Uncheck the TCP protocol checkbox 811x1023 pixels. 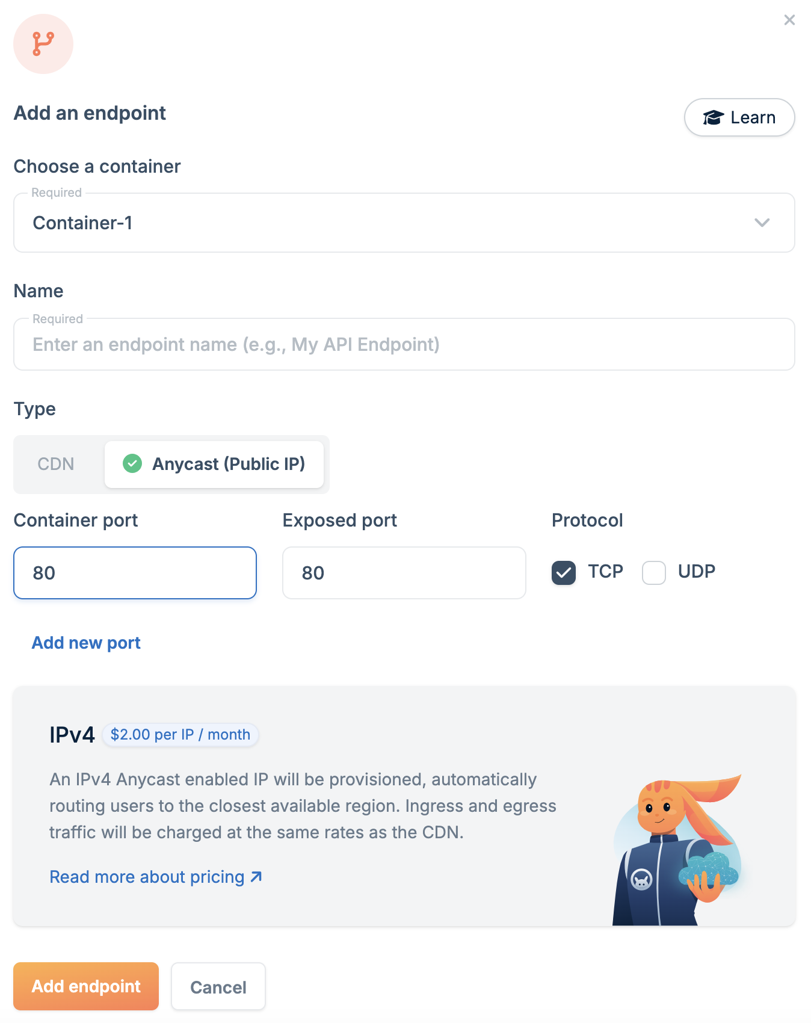(564, 572)
